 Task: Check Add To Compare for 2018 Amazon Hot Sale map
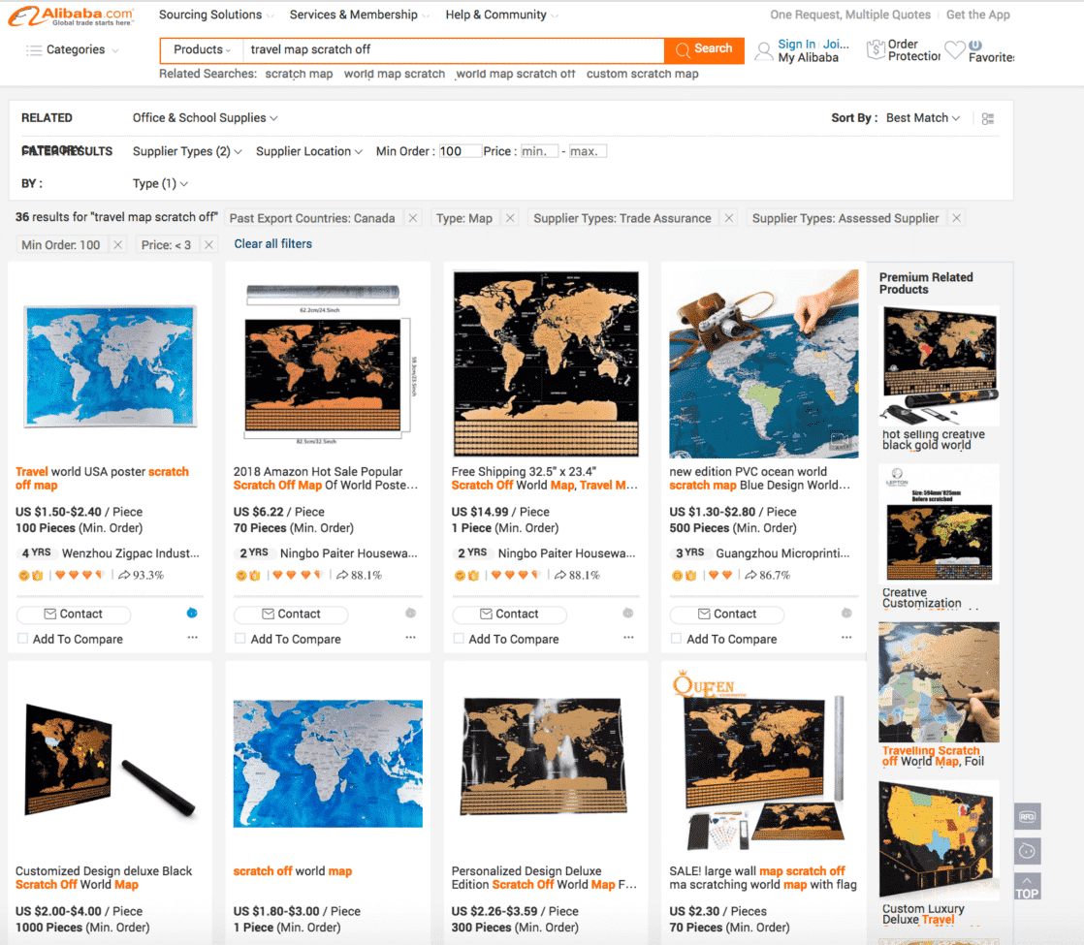click(x=239, y=639)
